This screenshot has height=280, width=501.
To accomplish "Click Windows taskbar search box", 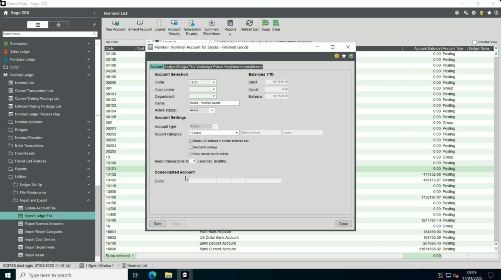I will point(72,275).
